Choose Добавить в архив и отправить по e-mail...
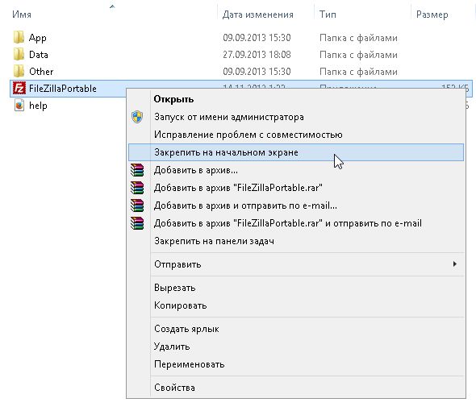Screen dimensions: 476x411 [296, 205]
